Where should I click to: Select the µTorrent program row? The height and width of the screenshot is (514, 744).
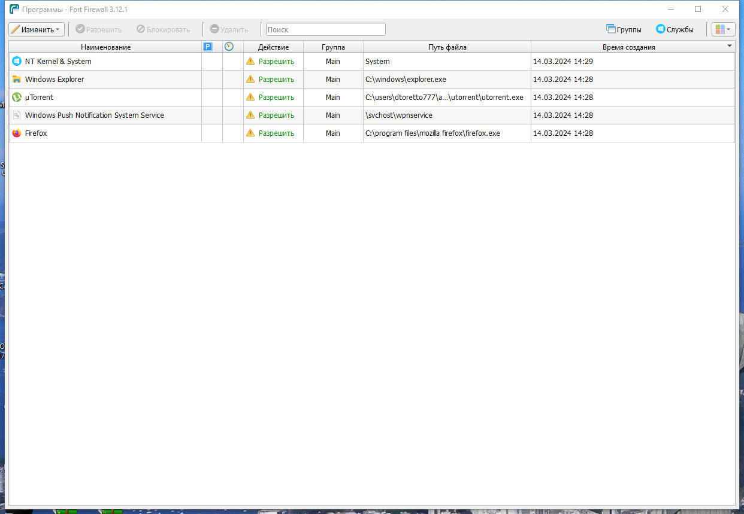372,97
